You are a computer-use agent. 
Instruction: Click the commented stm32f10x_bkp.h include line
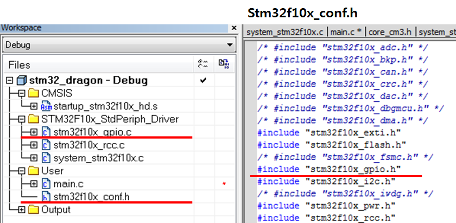[343, 60]
